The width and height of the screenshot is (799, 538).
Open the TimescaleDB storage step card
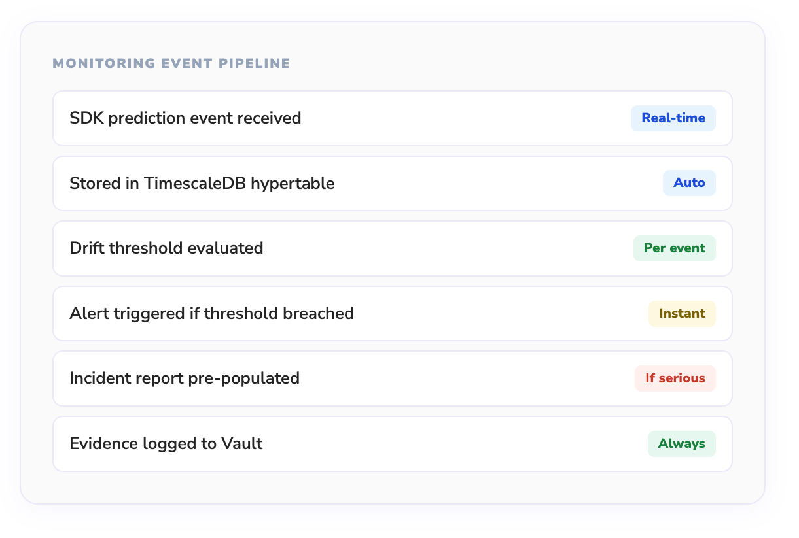pyautogui.click(x=393, y=183)
